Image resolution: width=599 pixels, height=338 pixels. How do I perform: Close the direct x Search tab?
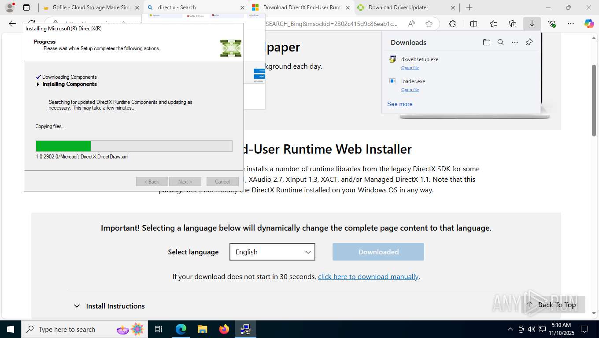click(x=242, y=7)
